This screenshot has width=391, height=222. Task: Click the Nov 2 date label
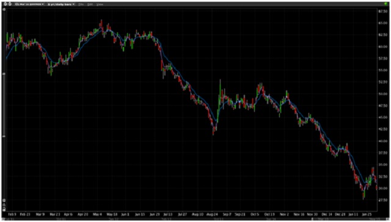point(284,214)
